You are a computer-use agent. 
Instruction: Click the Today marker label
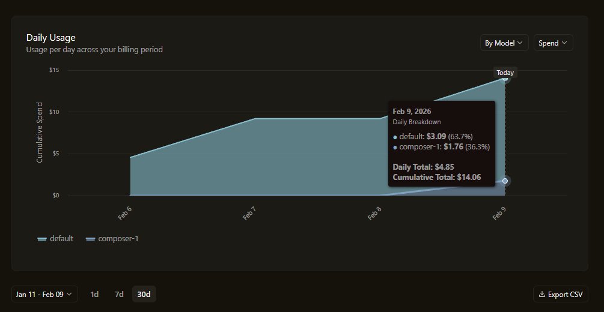click(505, 73)
